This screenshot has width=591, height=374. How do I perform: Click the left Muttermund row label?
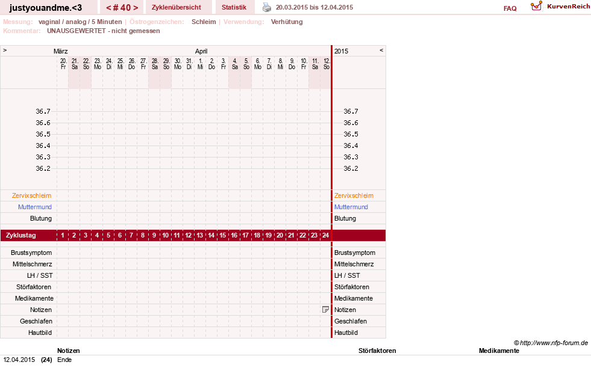[x=35, y=207]
